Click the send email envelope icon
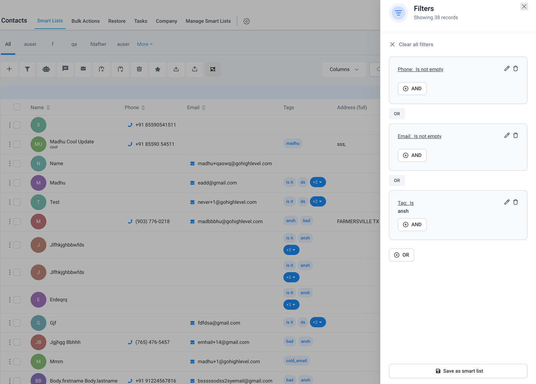This screenshot has width=536, height=384. [x=83, y=69]
